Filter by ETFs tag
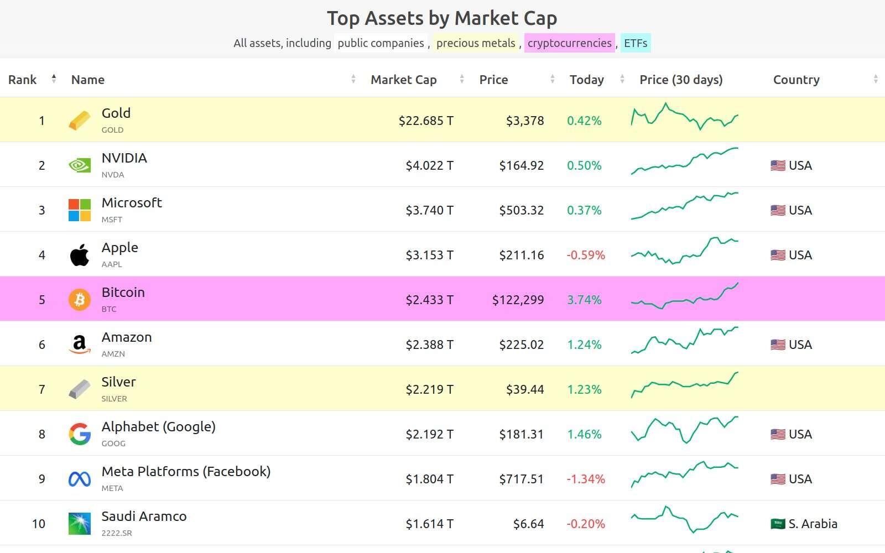 636,43
